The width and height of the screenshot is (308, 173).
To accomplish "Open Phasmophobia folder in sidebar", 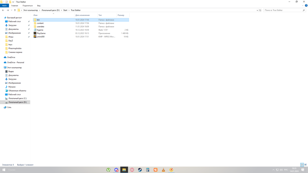I will [15, 48].
